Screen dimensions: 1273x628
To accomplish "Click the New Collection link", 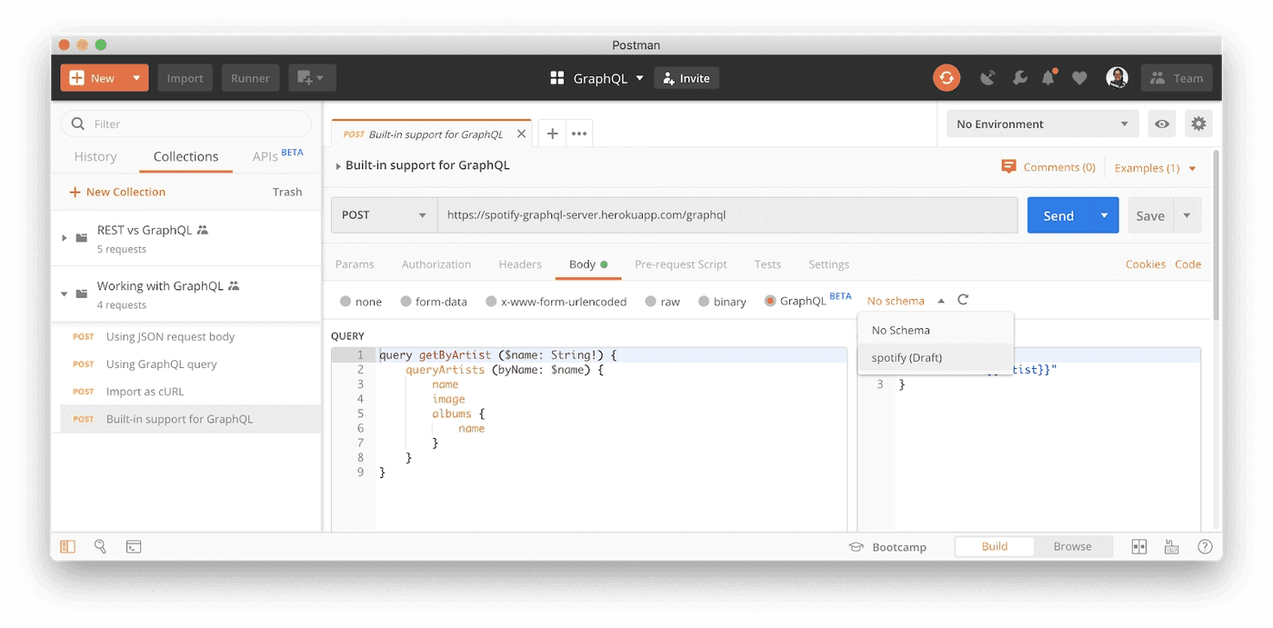I will [117, 192].
